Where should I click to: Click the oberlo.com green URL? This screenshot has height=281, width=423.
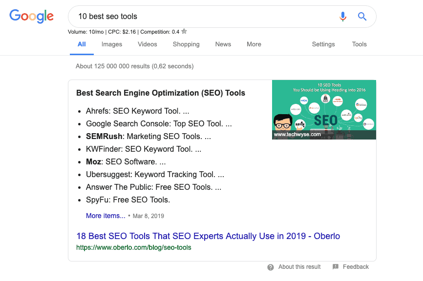tap(133, 247)
